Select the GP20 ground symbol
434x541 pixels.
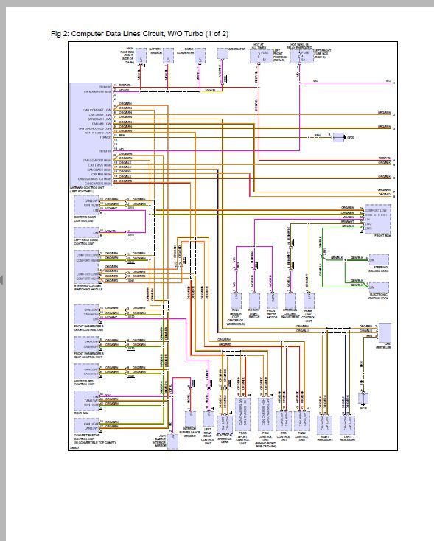[338, 137]
